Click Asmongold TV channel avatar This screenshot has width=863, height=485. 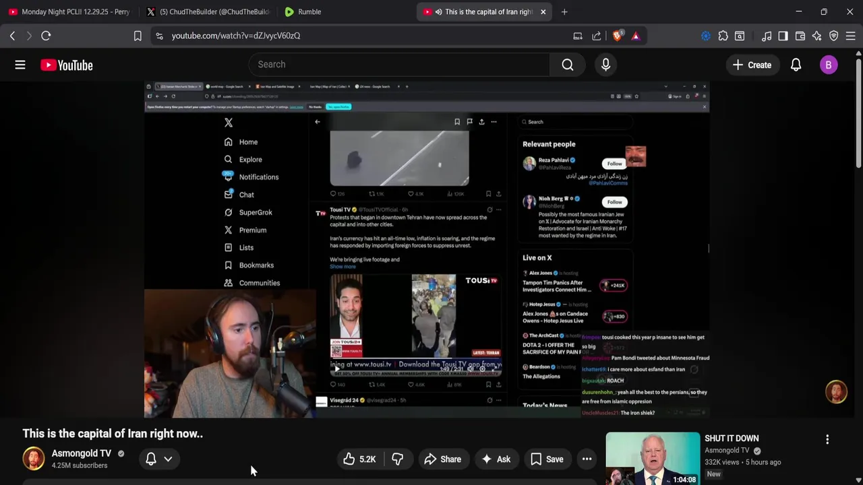click(34, 459)
